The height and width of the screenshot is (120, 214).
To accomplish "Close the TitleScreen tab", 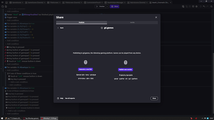I will coord(60,2).
